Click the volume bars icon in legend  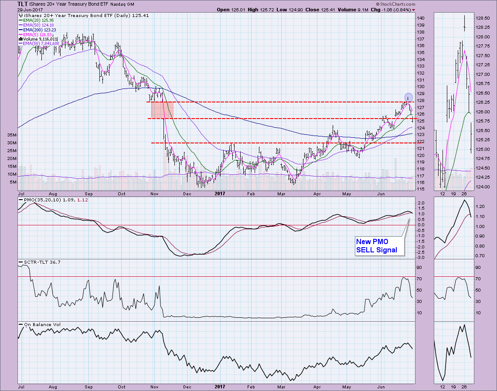[19, 39]
